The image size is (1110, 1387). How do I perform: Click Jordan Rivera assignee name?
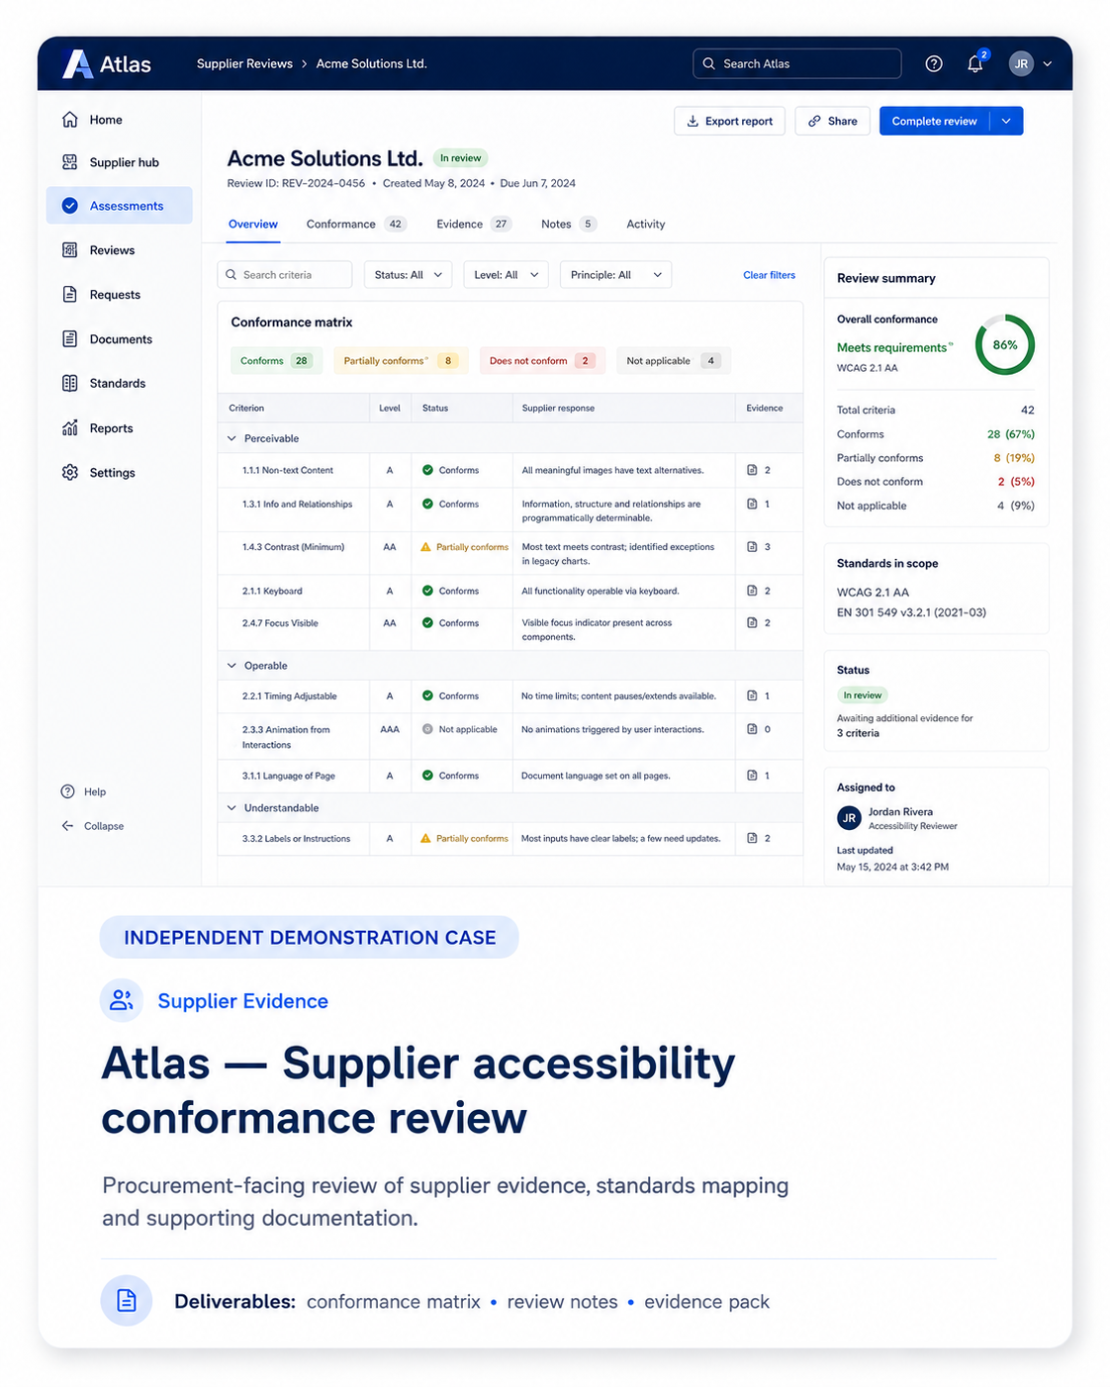[900, 811]
